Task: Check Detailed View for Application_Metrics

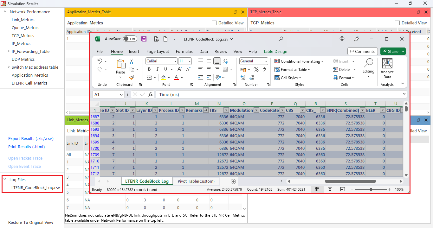Action: pyautogui.click(x=214, y=23)
